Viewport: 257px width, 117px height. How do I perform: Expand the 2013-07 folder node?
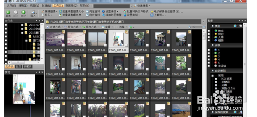22,25
